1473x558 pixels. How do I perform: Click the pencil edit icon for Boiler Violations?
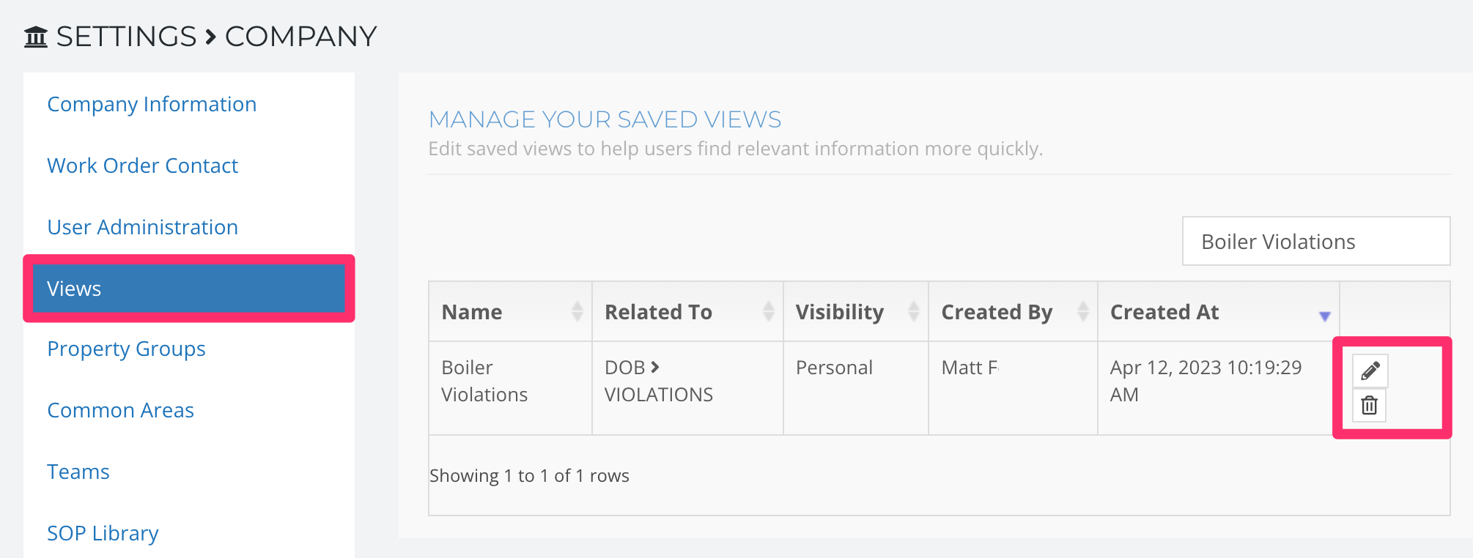click(x=1370, y=371)
